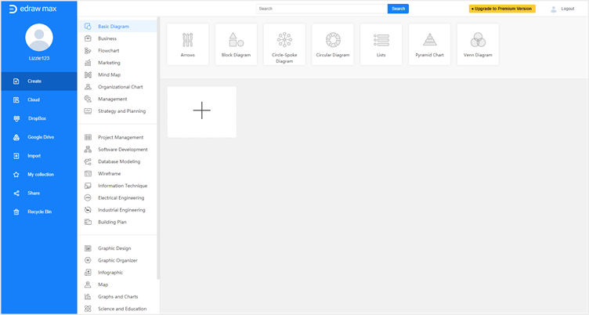
Task: Open the Venn Diagram template
Action: coord(478,45)
